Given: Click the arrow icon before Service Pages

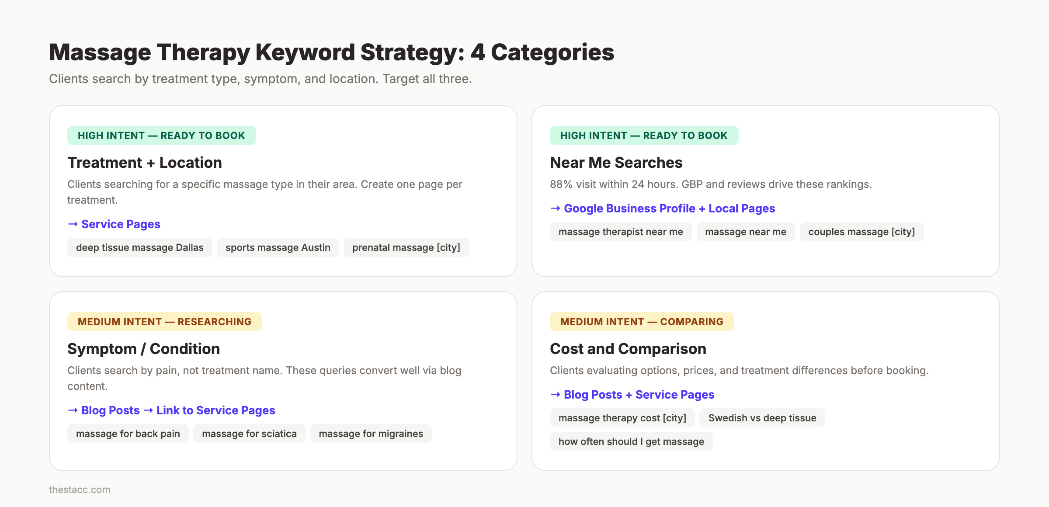Looking at the screenshot, I should pos(73,224).
